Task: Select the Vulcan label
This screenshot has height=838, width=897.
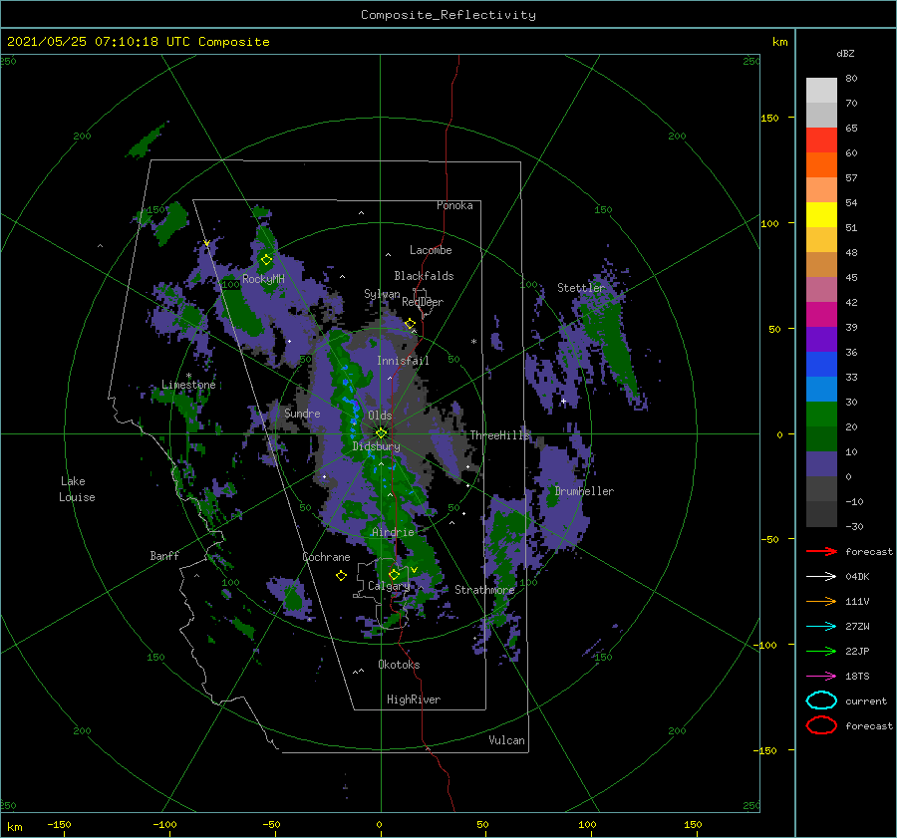Action: point(506,740)
